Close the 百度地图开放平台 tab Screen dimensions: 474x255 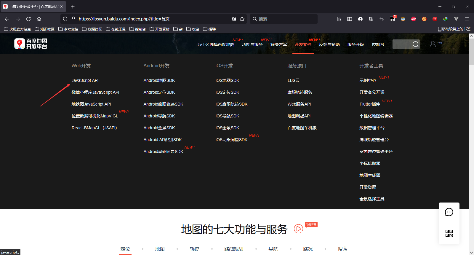[61, 7]
